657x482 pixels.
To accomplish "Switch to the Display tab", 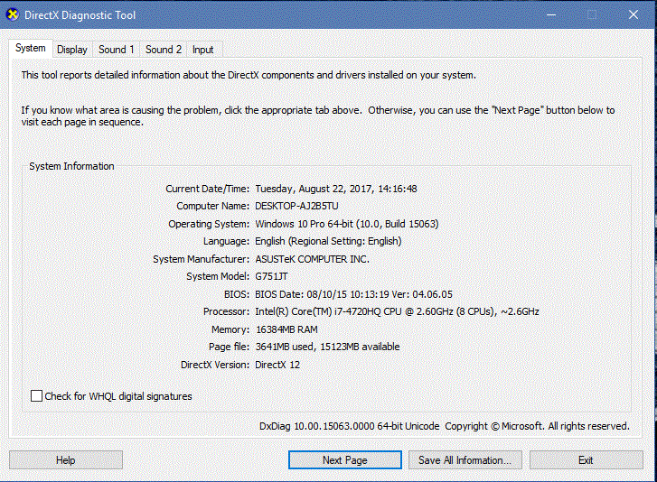I will 72,50.
